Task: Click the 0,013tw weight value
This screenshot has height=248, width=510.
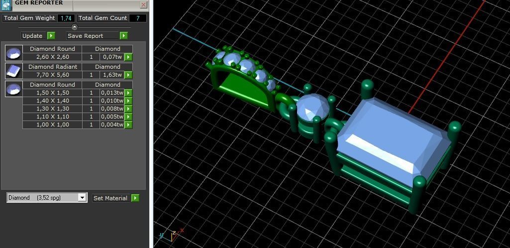Action: [x=112, y=93]
